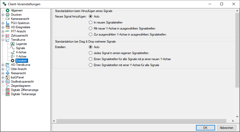
Task: Click the Orbit-Ansicht circle icon
Action: coord(8,69)
